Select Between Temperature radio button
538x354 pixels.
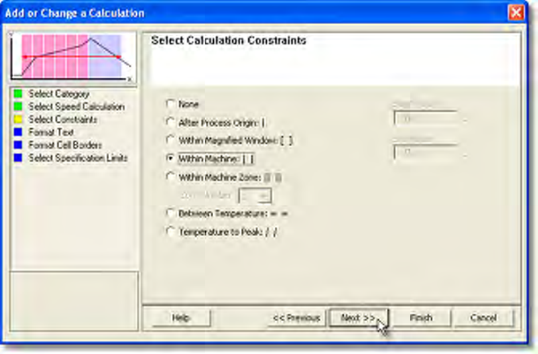[x=170, y=214]
